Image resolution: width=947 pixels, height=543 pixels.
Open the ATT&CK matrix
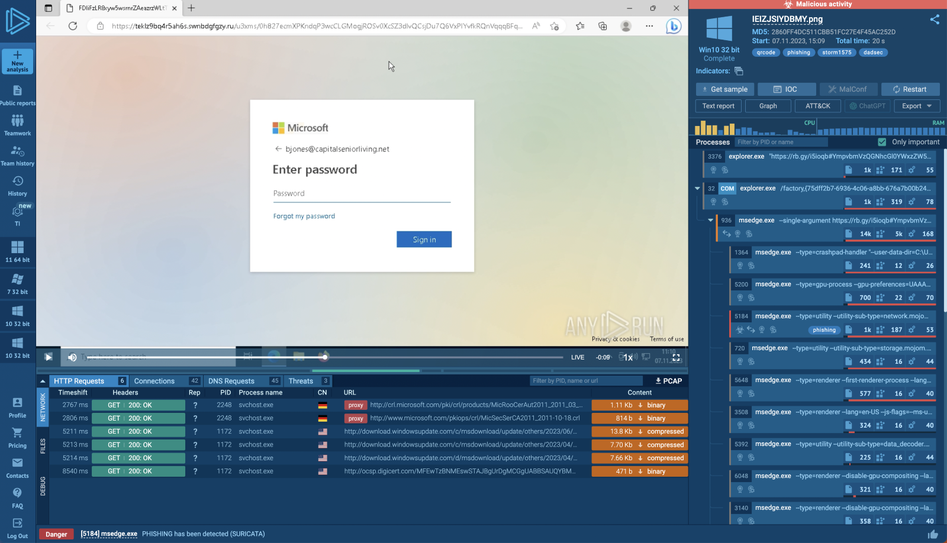[817, 106]
